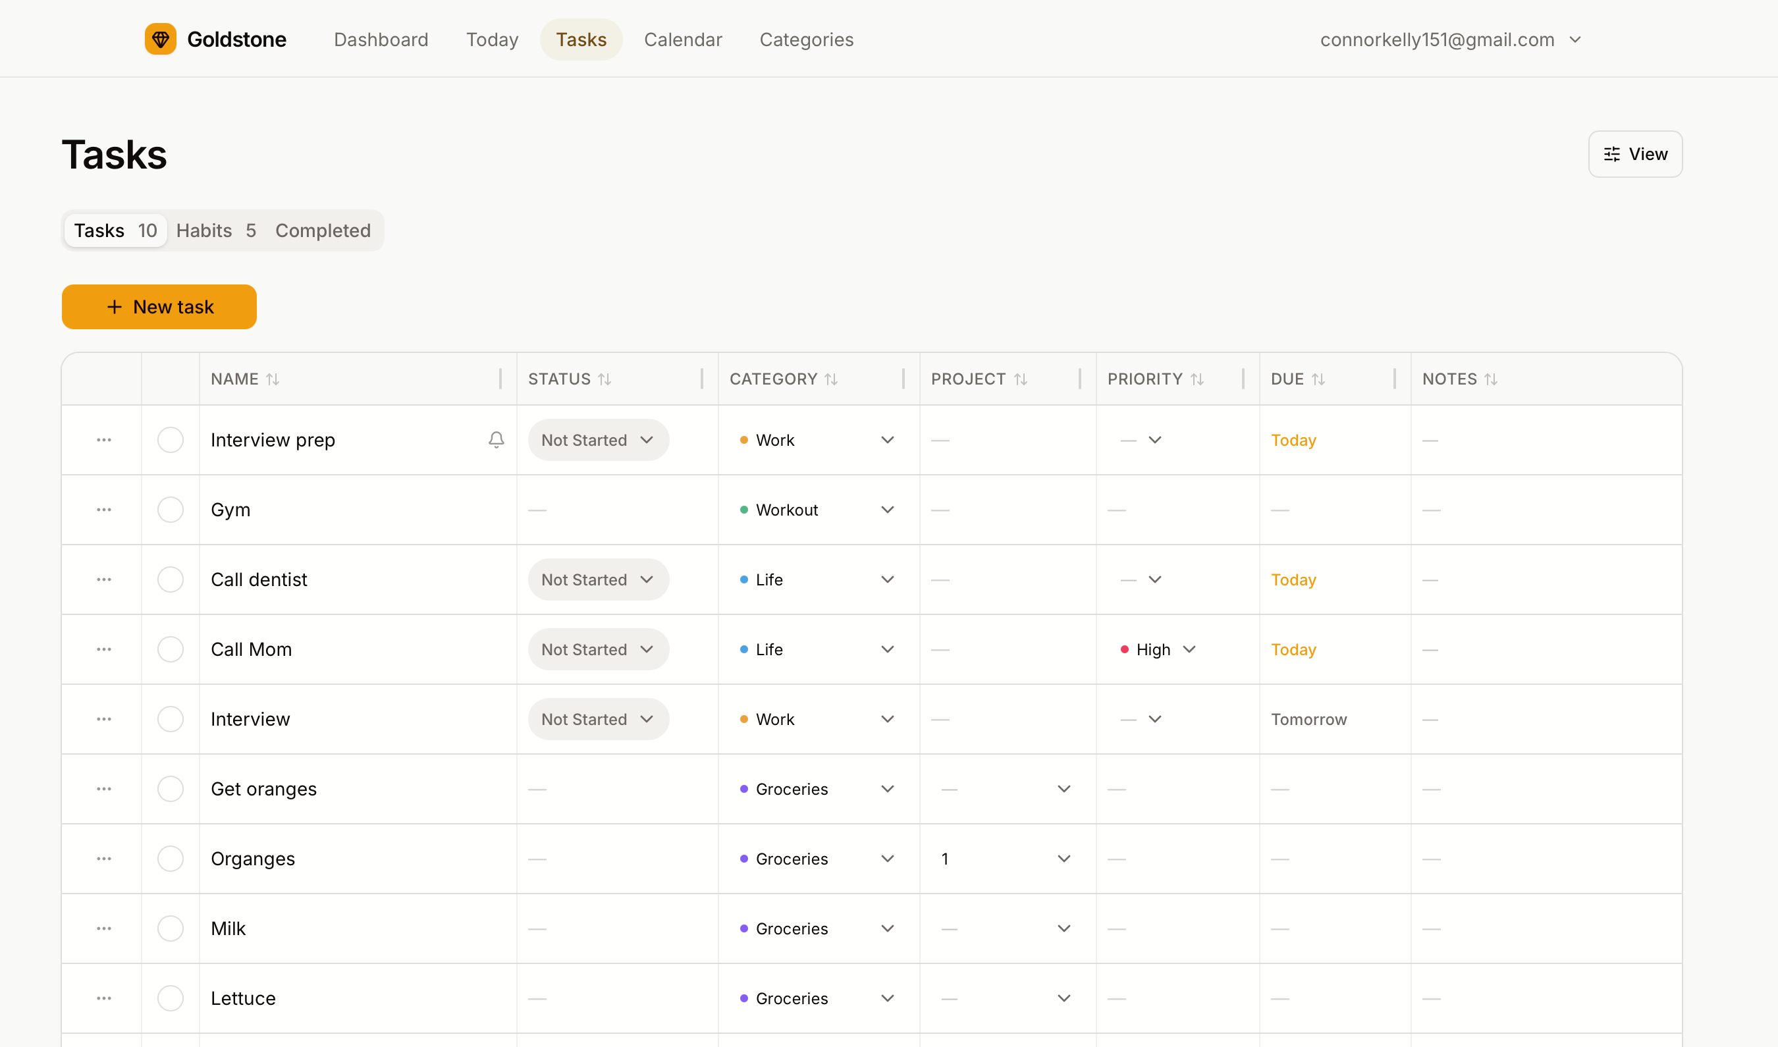Click the empty due cell for Gym
The width and height of the screenshot is (1778, 1047).
(1335, 510)
